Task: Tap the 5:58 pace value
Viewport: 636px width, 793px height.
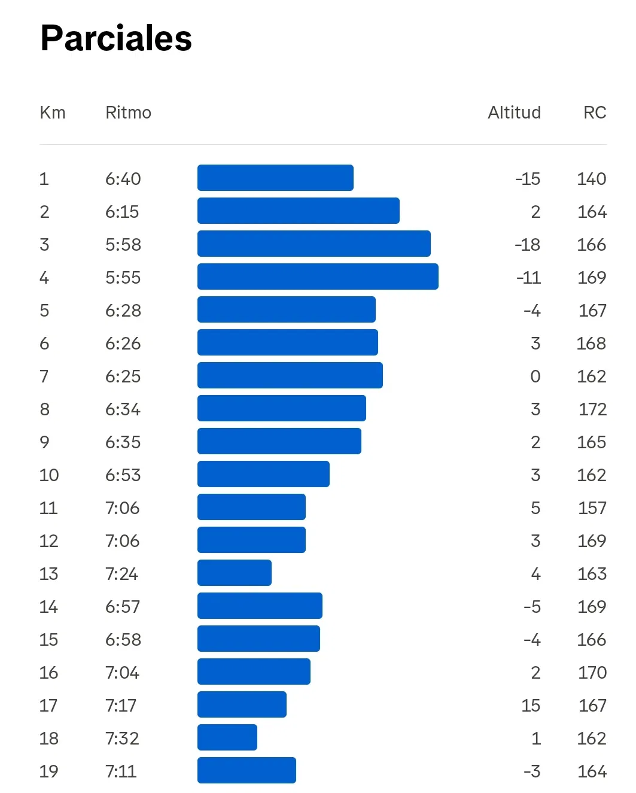Action: pyautogui.click(x=123, y=244)
